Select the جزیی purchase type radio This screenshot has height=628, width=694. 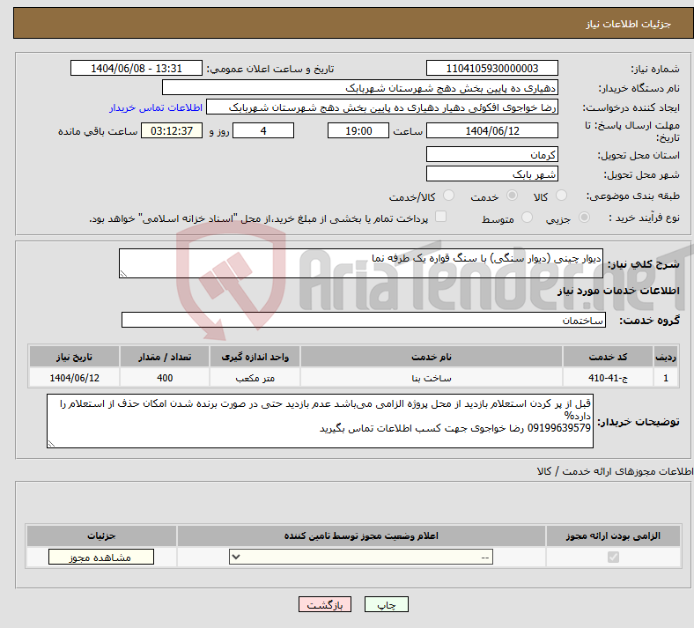tap(584, 218)
